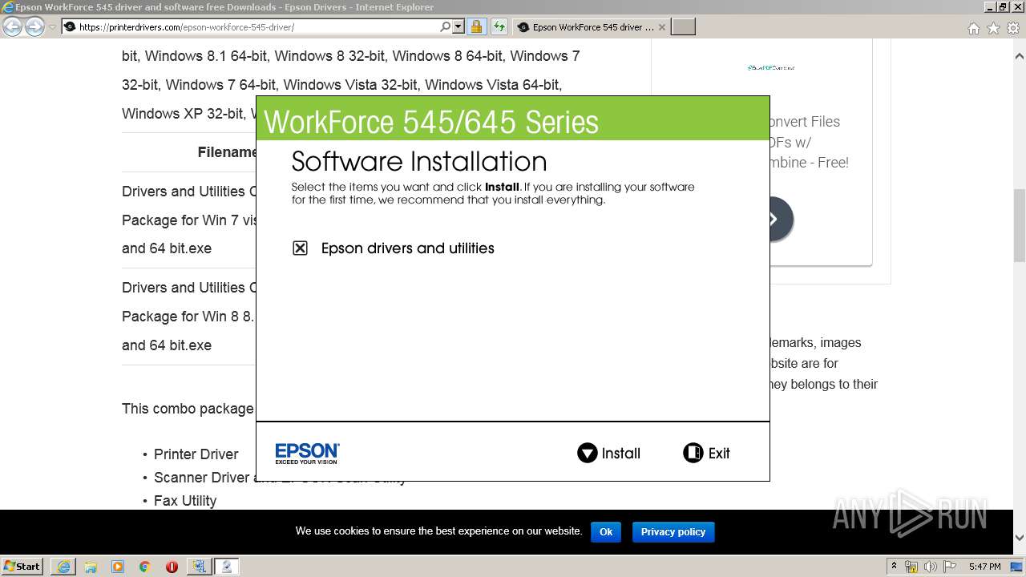1026x577 pixels.
Task: Click the Install label in Epson installer
Action: click(x=621, y=454)
